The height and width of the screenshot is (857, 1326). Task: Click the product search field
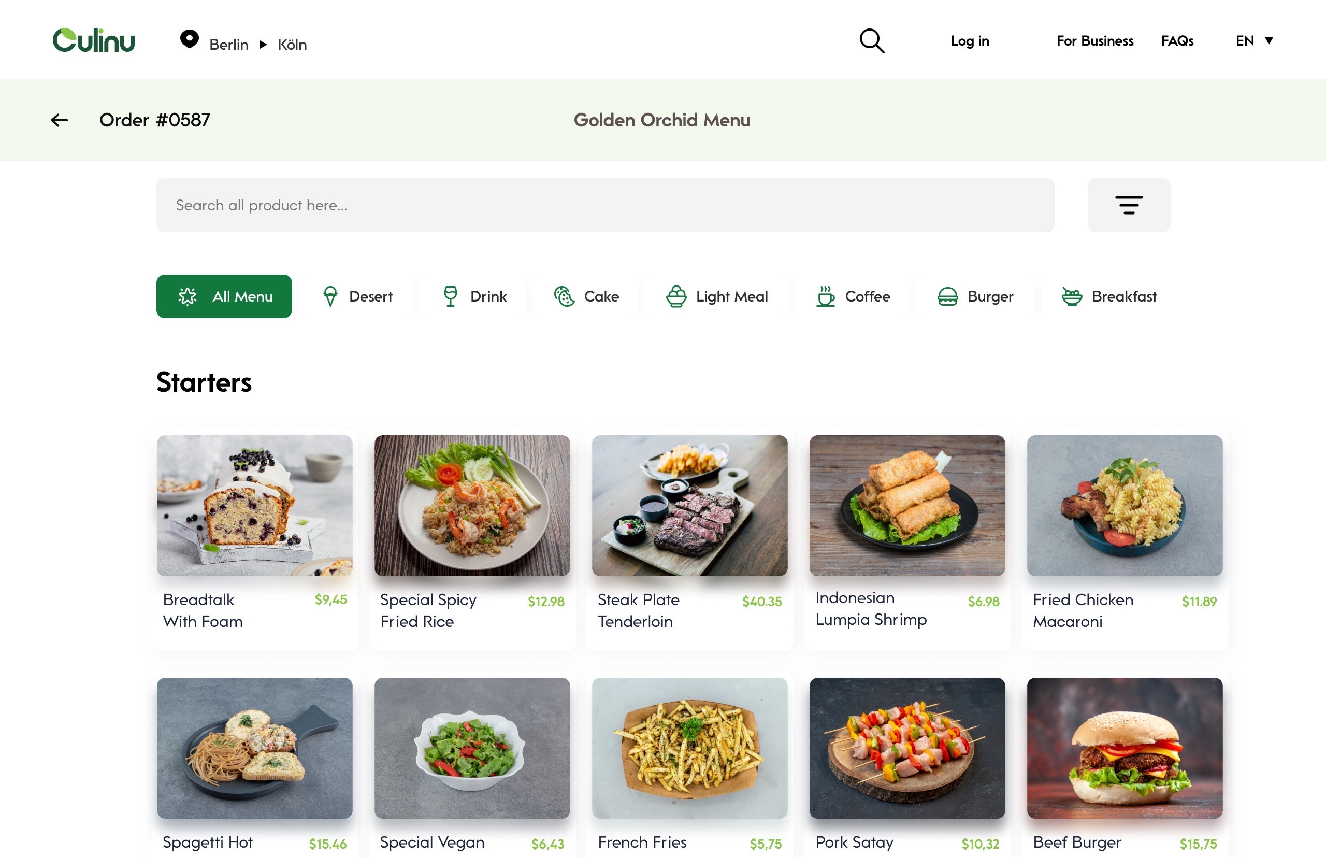coord(604,205)
